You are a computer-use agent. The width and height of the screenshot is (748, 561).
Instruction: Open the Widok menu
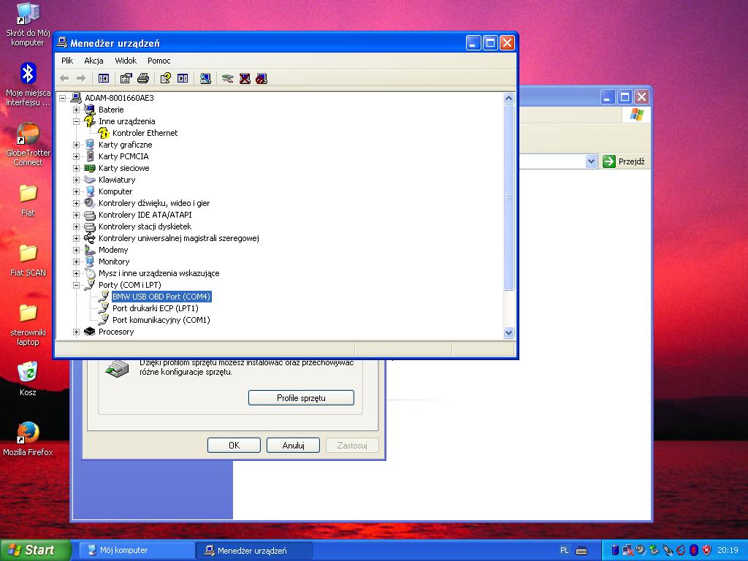pyautogui.click(x=126, y=61)
